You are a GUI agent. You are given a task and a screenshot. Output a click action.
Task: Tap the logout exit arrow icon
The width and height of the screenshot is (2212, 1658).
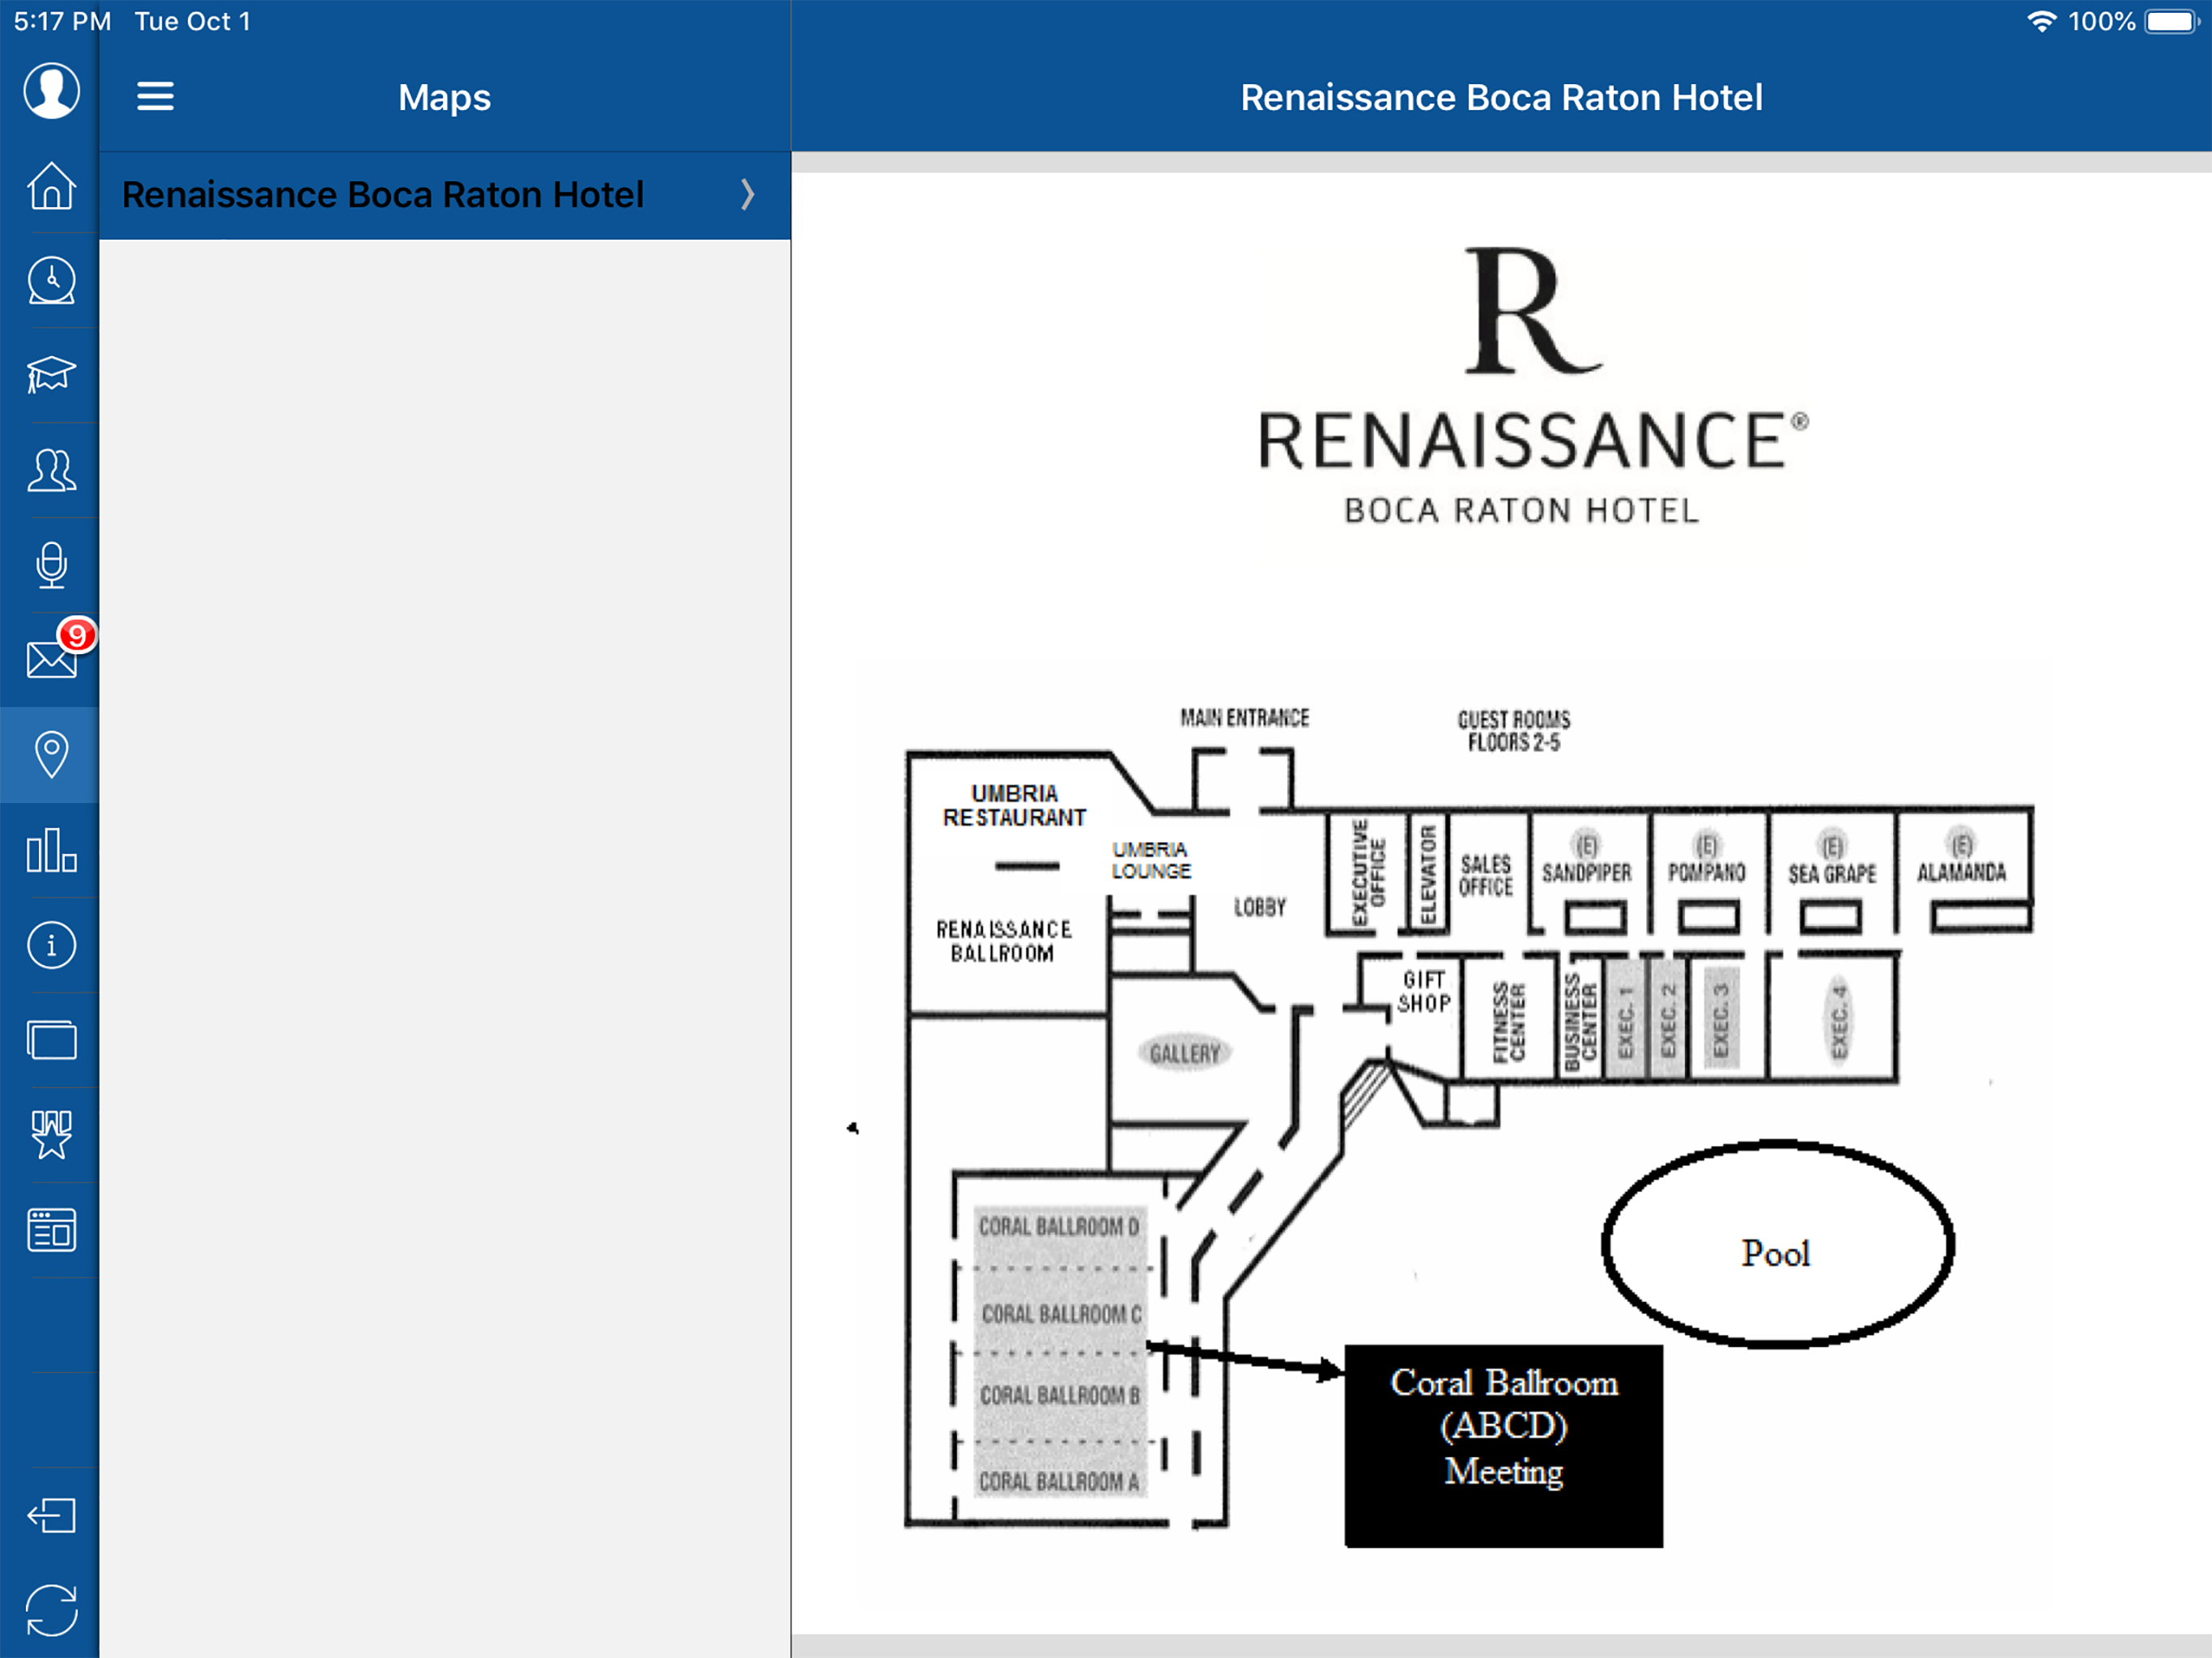point(51,1516)
